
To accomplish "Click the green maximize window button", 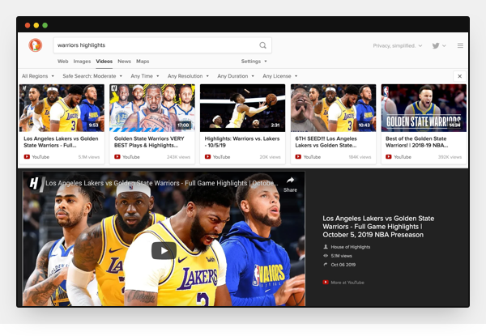I will pyautogui.click(x=45, y=25).
